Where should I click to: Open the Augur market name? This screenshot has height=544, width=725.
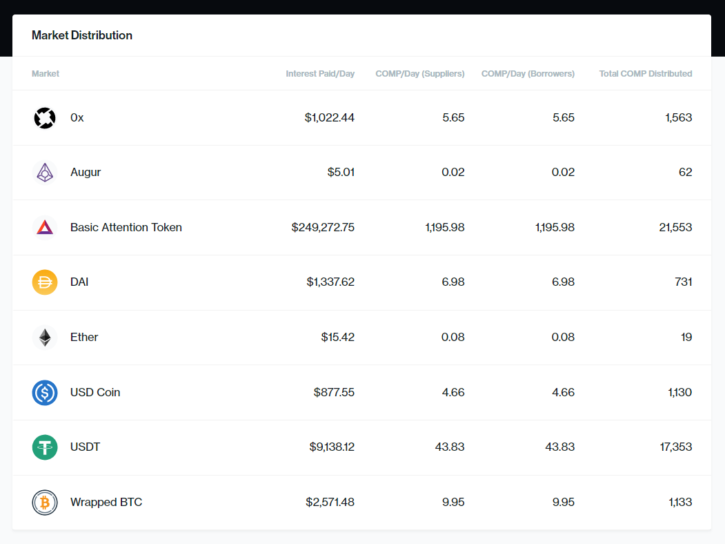[x=86, y=173]
